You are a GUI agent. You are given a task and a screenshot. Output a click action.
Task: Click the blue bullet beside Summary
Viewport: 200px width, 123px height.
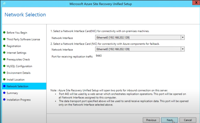tap(4, 93)
